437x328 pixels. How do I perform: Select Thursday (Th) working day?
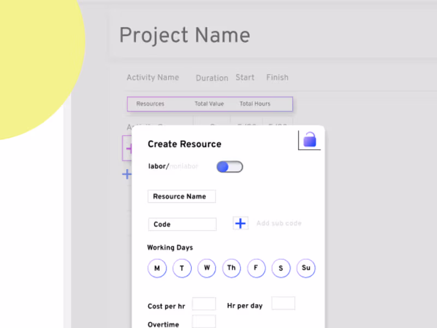231,268
